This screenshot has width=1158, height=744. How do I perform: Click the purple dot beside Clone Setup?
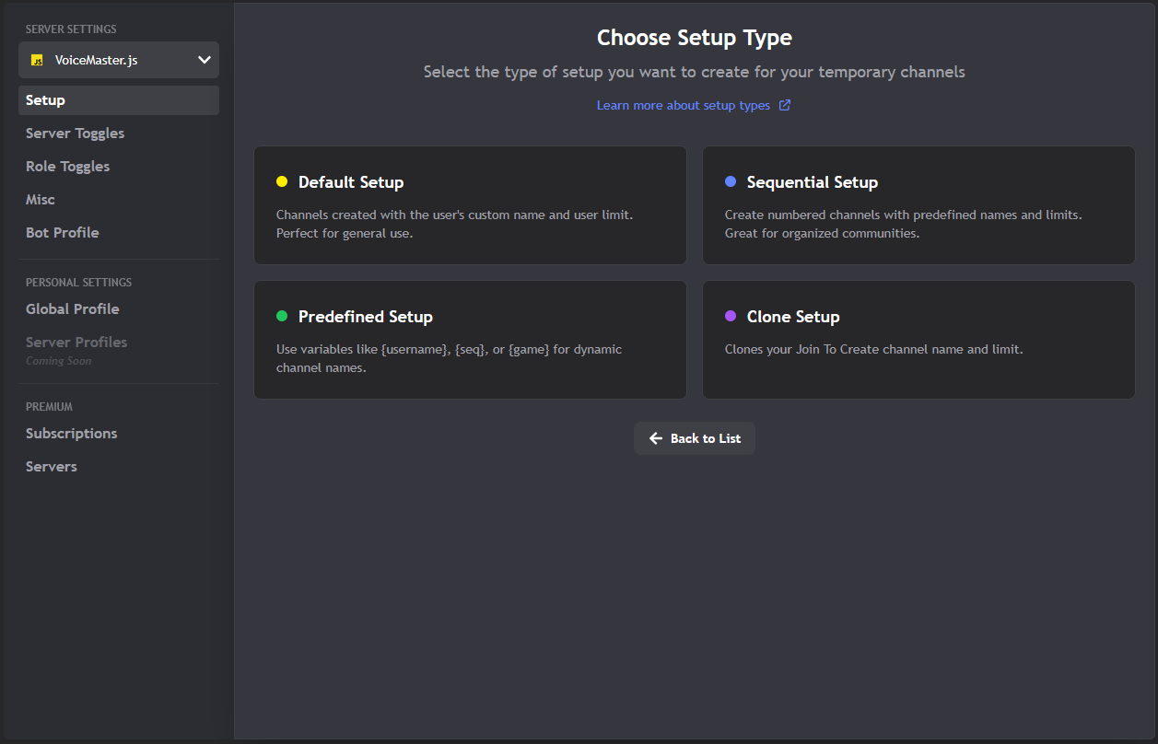[730, 316]
